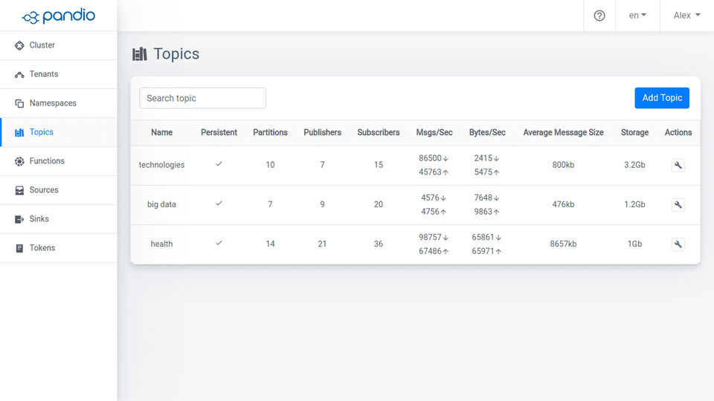Viewport: 714px width, 401px height.
Task: Click the Sources icon
Action: pos(19,191)
